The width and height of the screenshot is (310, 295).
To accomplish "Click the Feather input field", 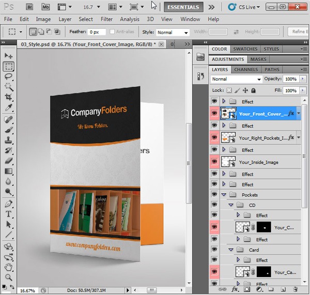I will (97, 32).
